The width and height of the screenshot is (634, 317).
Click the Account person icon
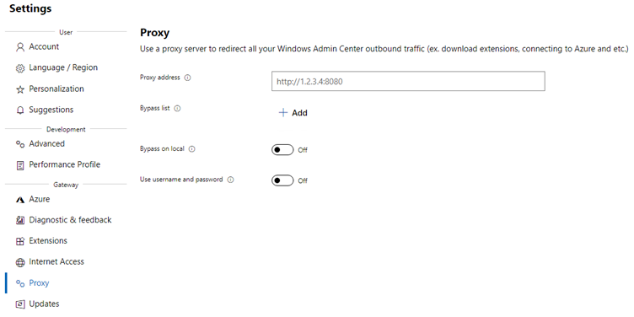(x=20, y=47)
